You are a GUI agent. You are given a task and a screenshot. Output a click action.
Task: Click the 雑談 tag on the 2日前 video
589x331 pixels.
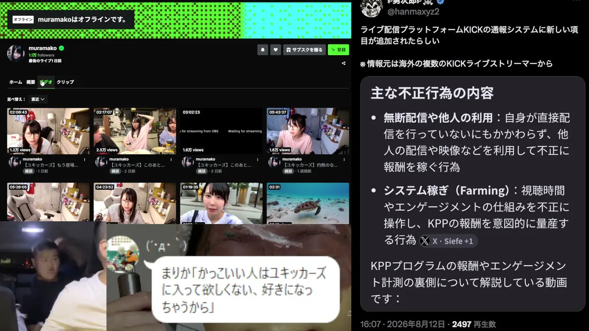(x=115, y=171)
